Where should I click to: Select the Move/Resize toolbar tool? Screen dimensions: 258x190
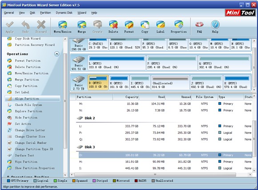pos(63,27)
